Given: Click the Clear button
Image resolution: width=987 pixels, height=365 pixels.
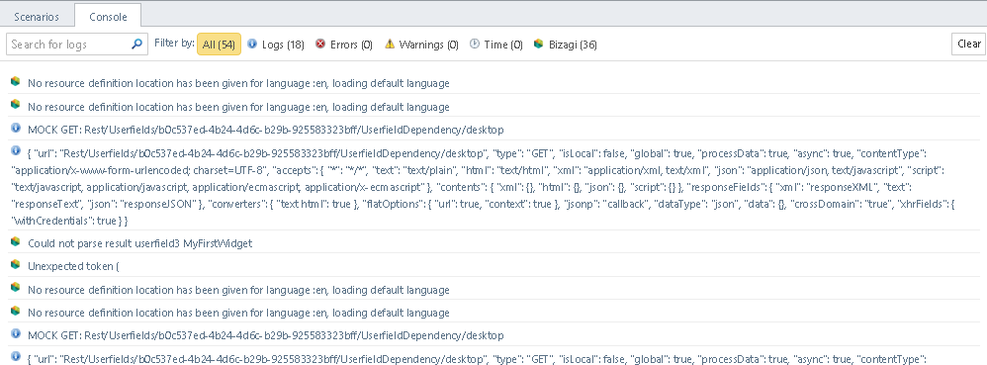Looking at the screenshot, I should click(x=969, y=45).
